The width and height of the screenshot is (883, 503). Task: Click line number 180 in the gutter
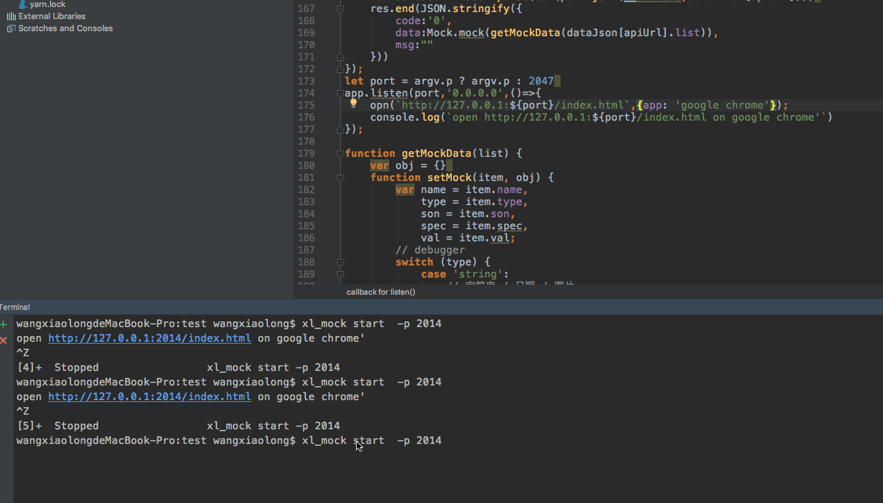[x=306, y=166]
